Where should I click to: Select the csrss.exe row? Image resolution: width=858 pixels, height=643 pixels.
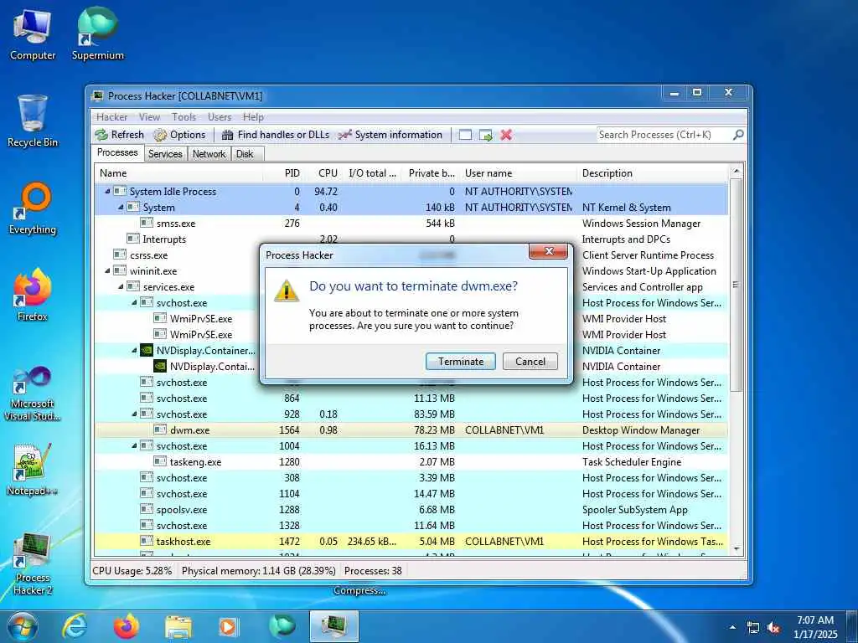tap(411, 255)
